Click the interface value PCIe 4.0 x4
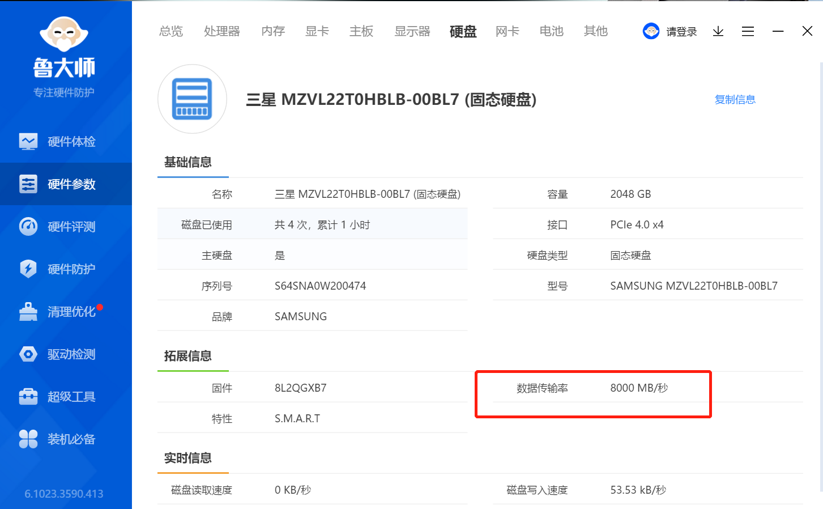This screenshot has width=823, height=509. [637, 225]
